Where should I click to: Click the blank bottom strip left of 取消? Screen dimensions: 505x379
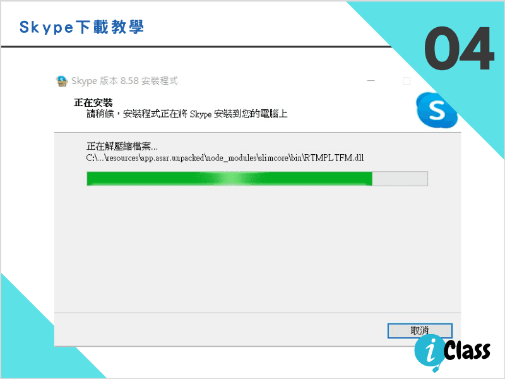[220, 330]
